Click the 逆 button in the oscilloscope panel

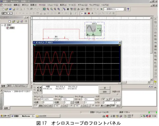coord(105,88)
